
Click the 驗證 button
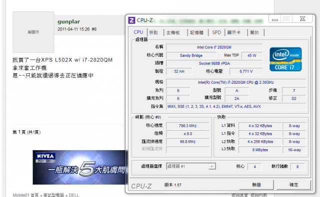(x=256, y=185)
